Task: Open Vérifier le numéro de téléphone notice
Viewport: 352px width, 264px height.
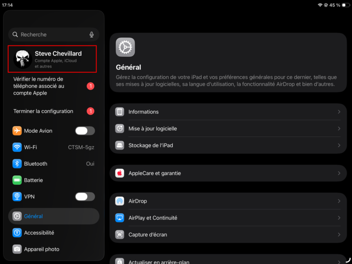Action: tap(54, 86)
